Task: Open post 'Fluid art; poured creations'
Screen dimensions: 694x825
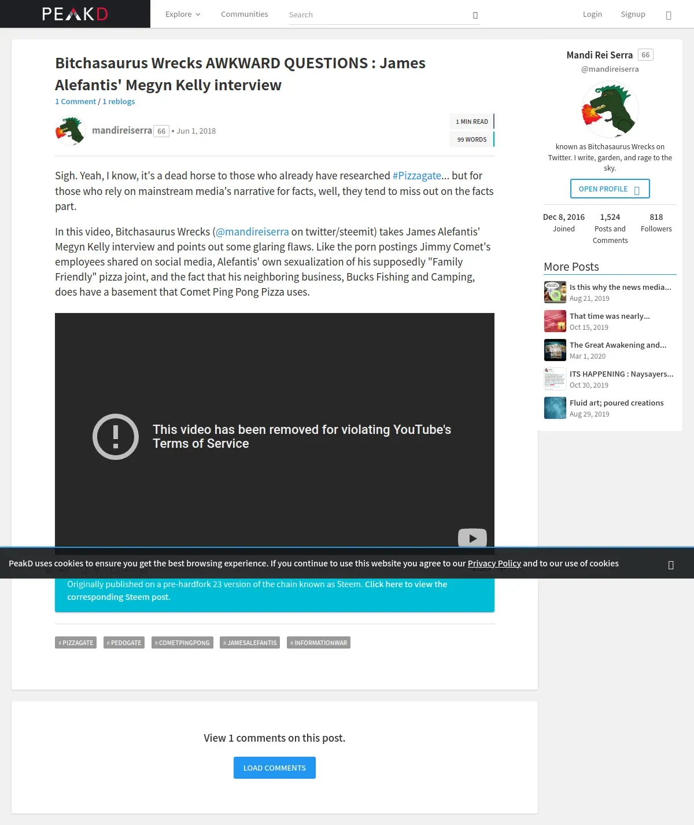Action: pos(617,403)
